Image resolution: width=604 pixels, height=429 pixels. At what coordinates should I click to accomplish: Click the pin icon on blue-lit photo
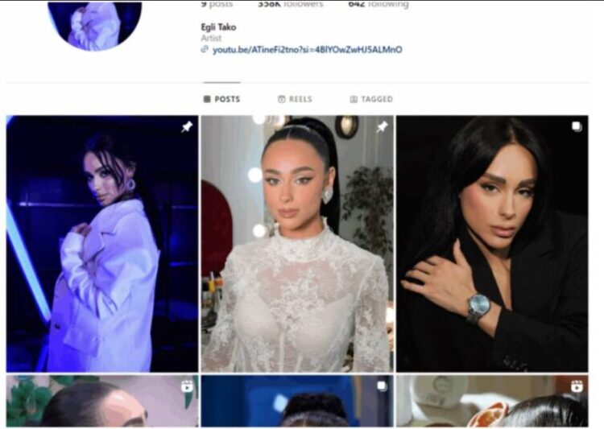pyautogui.click(x=187, y=126)
